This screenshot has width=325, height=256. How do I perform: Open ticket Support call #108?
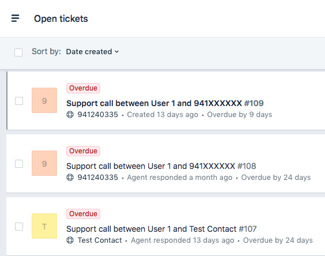[161, 166]
